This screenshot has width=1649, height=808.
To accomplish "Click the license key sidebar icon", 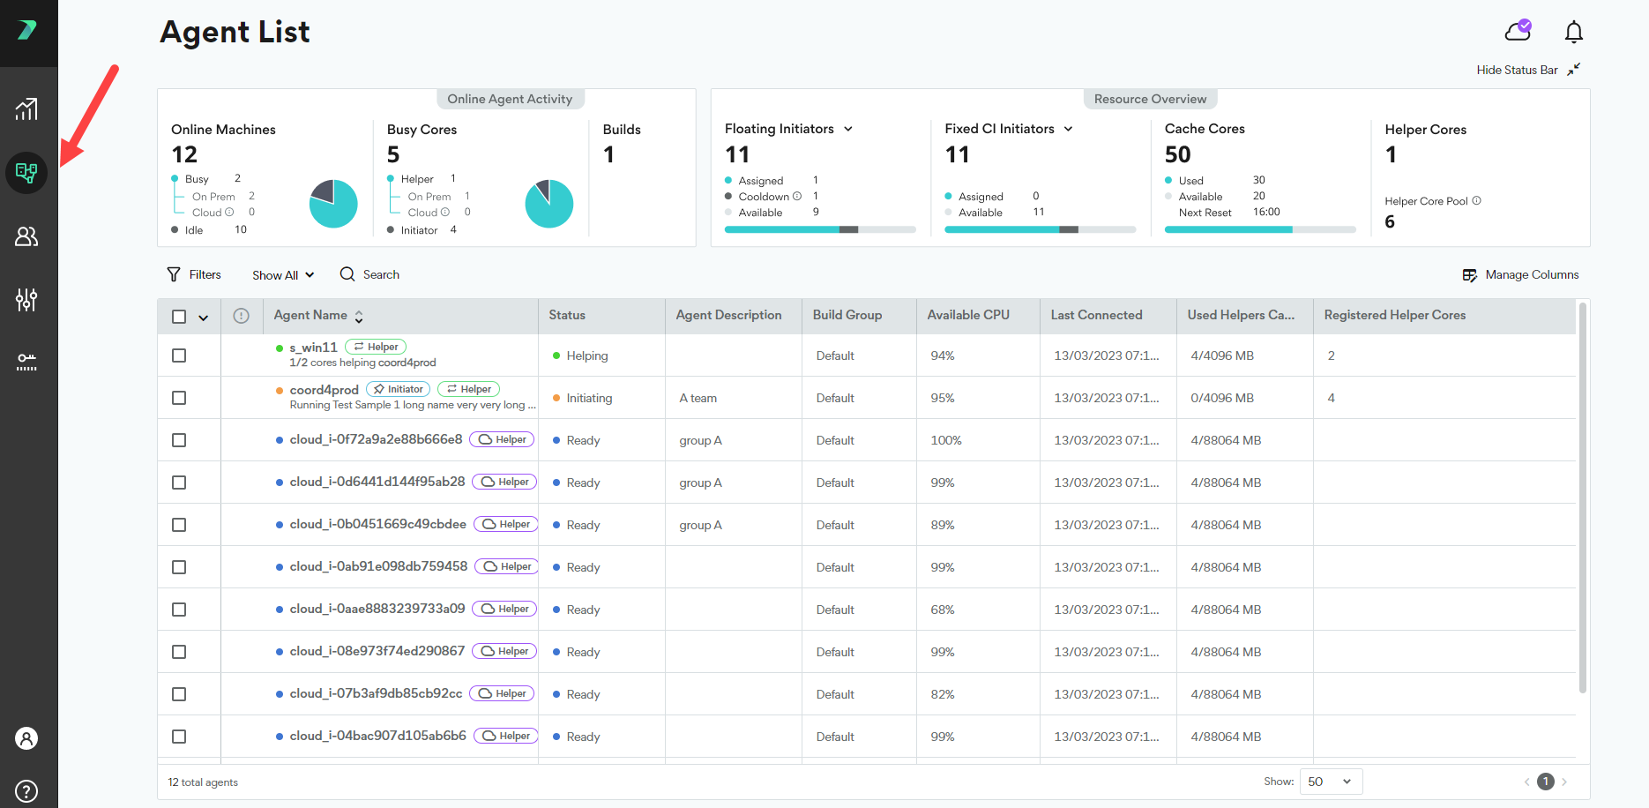I will tap(26, 362).
